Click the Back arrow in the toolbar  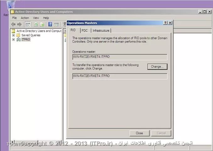(13, 24)
